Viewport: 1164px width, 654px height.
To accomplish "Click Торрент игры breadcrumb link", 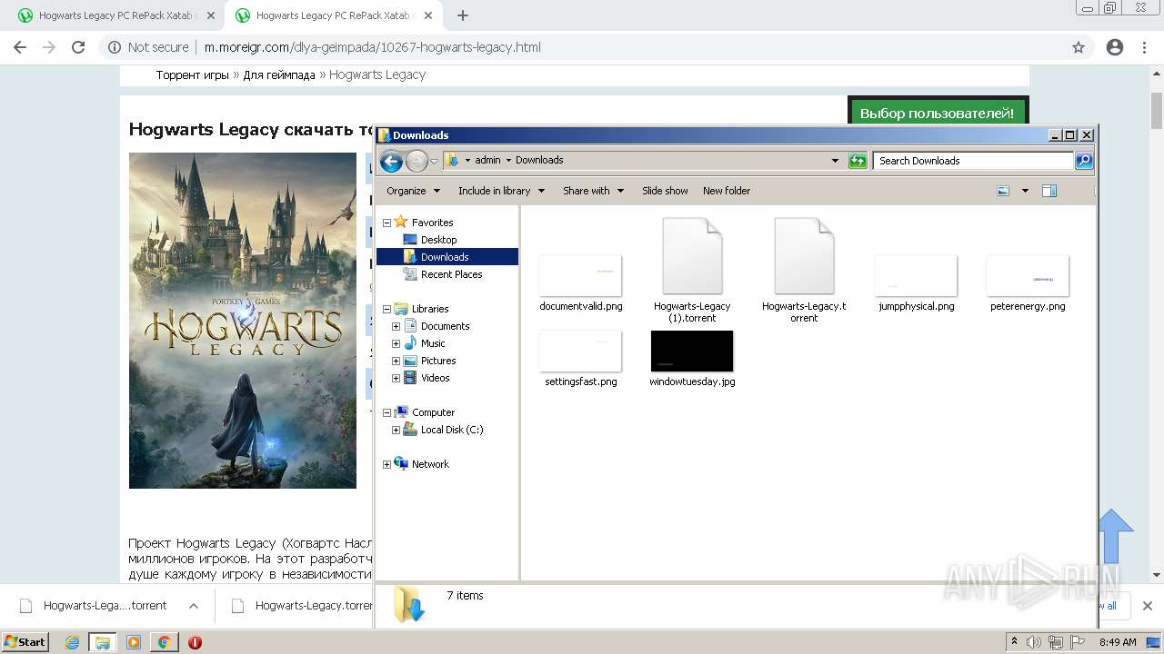I will pos(192,74).
